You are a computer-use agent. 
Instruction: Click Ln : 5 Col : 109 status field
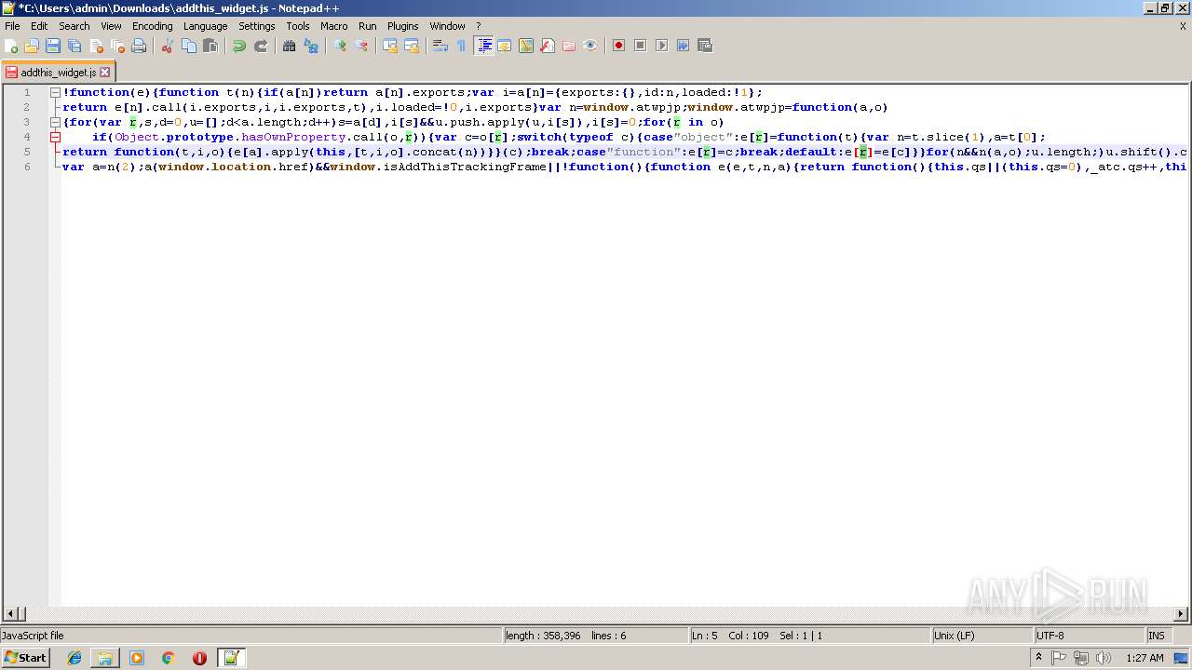tap(809, 636)
